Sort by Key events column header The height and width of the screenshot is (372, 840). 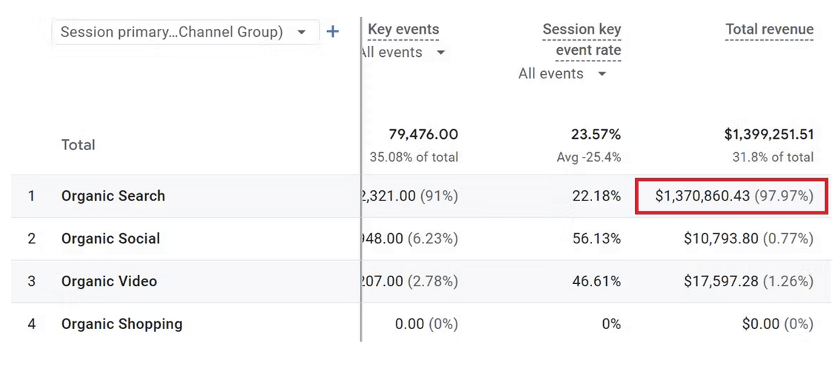pyautogui.click(x=403, y=30)
